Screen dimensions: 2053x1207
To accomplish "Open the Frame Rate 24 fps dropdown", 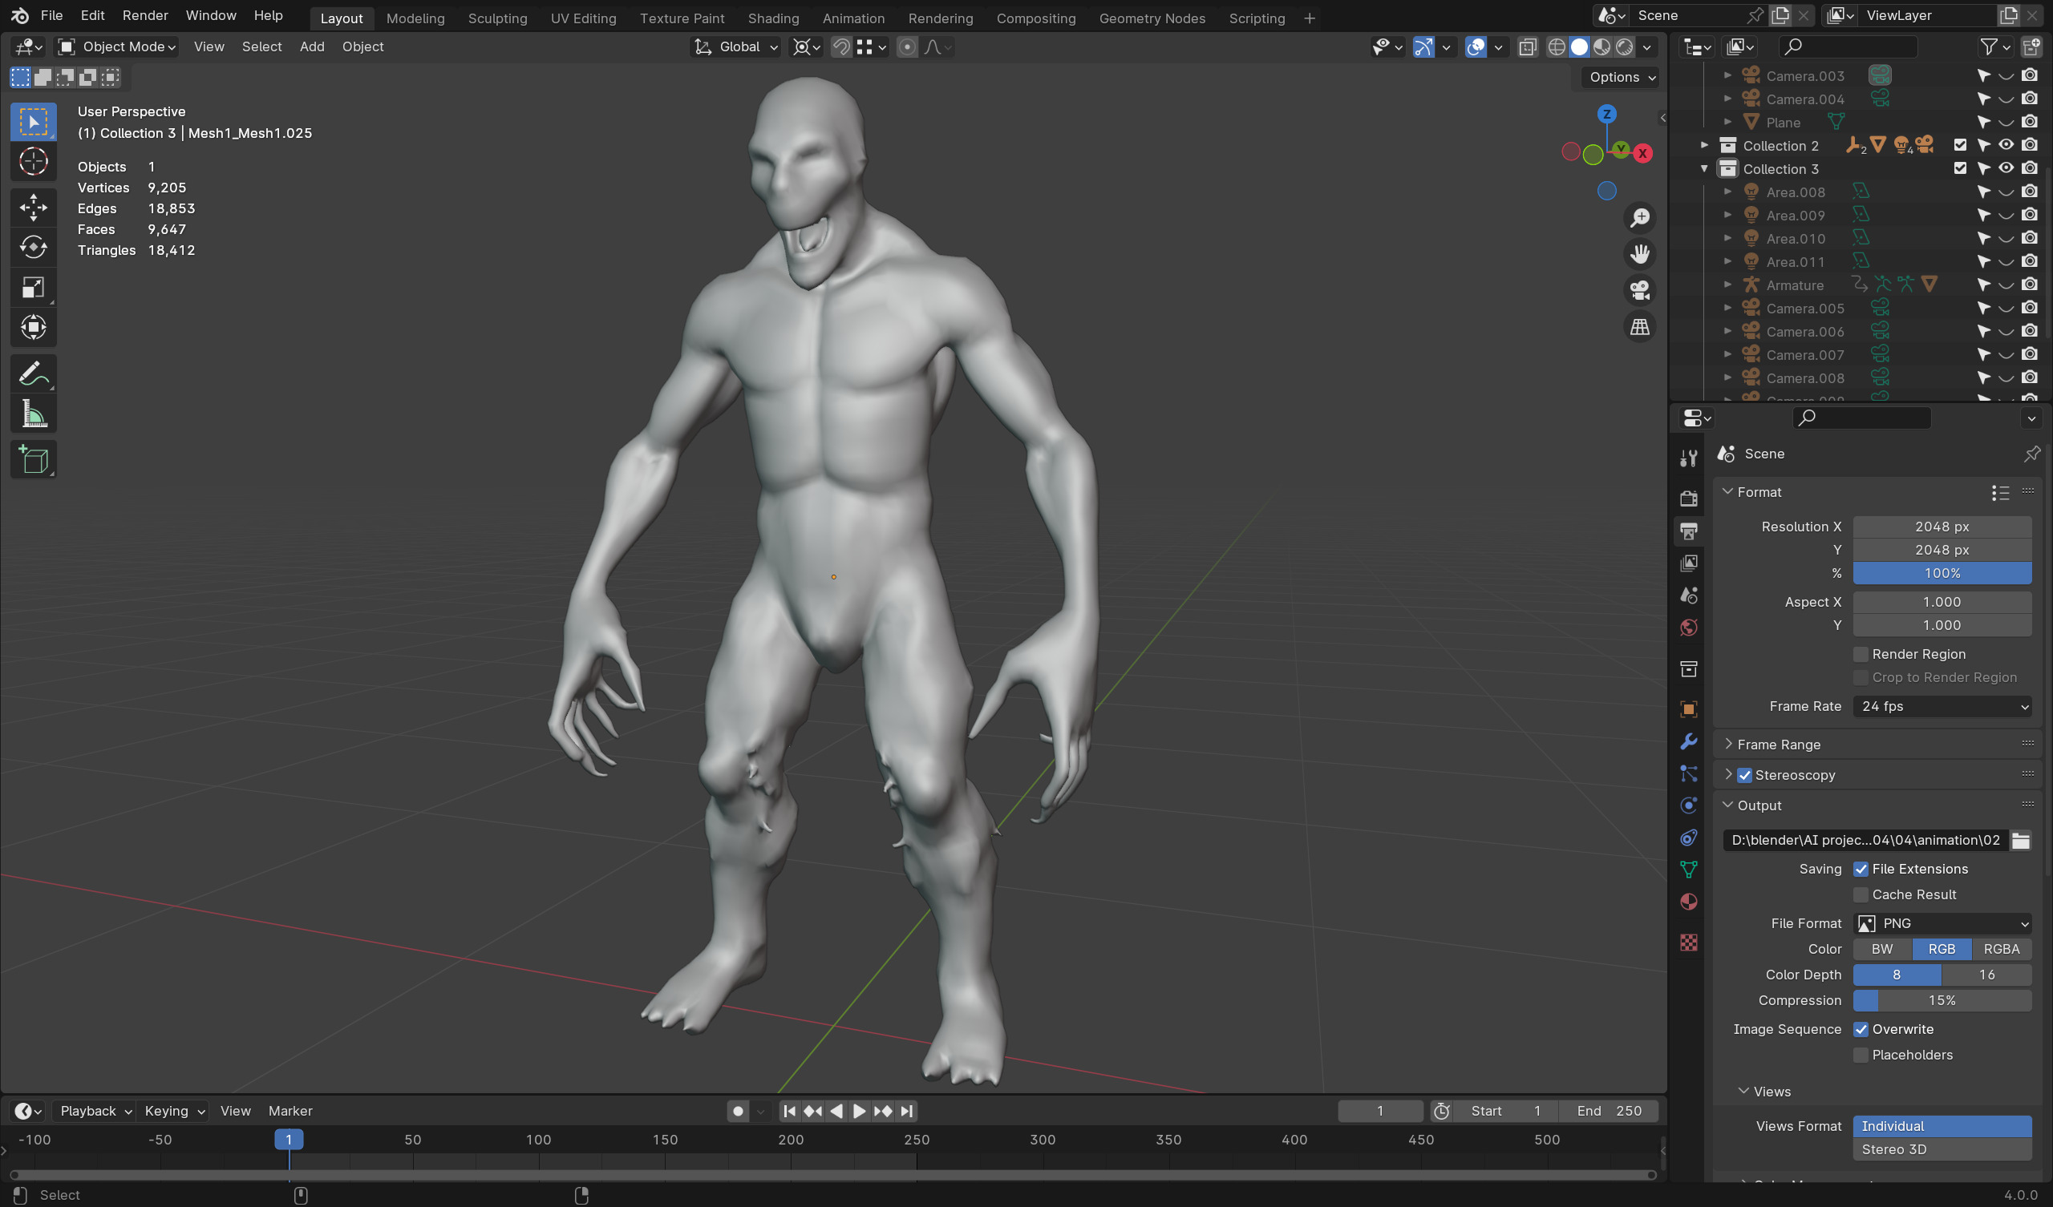I will click(x=1942, y=706).
